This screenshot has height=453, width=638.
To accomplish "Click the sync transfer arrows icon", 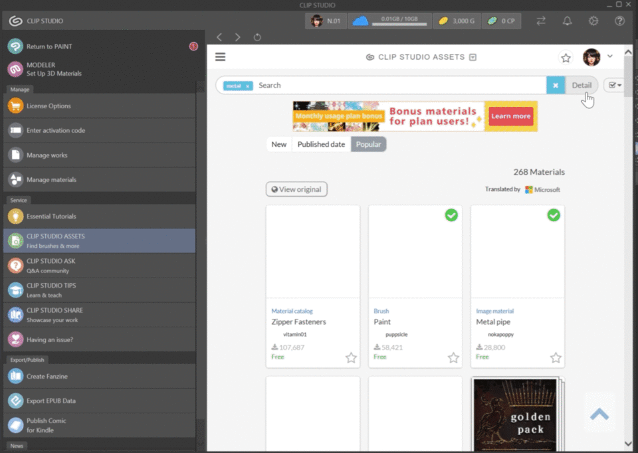I will [541, 21].
